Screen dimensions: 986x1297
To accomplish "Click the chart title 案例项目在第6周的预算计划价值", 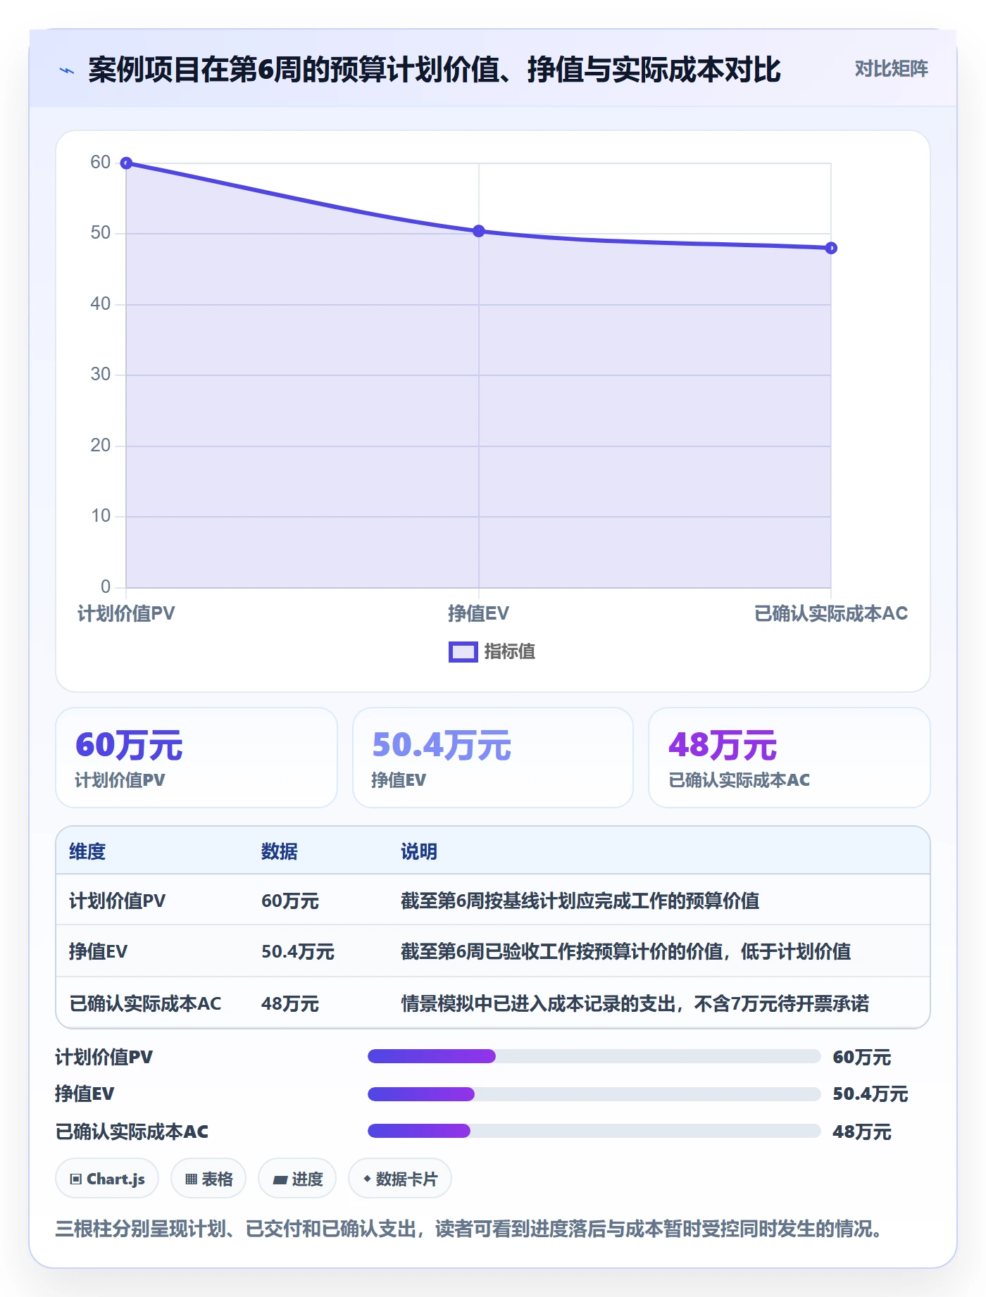I will tap(435, 70).
